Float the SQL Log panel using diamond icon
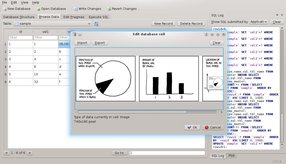The height and width of the screenshot is (164, 286). 277,15
